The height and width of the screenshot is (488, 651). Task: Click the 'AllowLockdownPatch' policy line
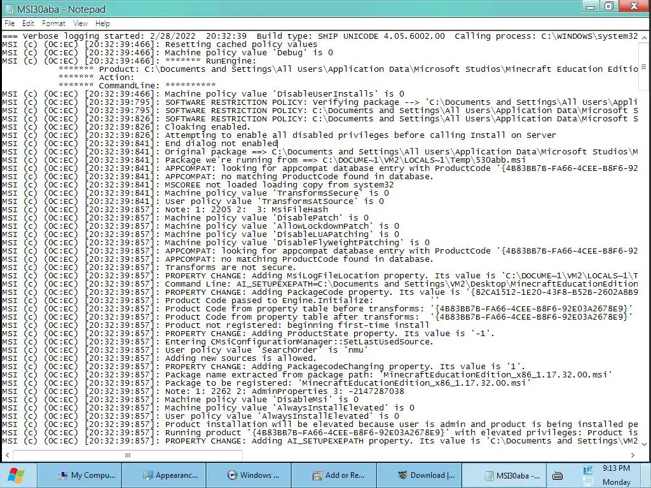coord(200,226)
